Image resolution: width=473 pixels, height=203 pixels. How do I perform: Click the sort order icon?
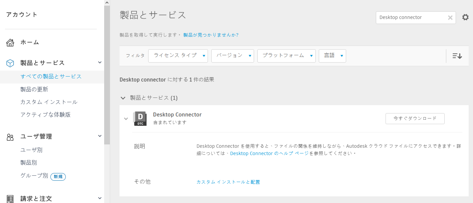coord(457,56)
